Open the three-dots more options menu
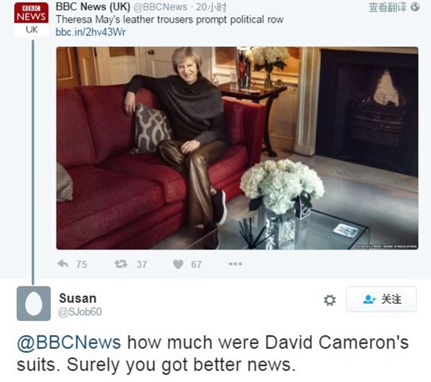The width and height of the screenshot is (431, 382). (x=235, y=264)
